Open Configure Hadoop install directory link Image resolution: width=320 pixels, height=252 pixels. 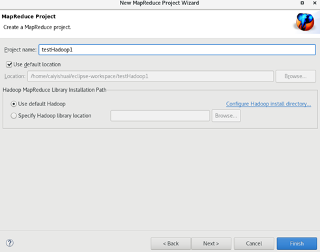click(269, 104)
